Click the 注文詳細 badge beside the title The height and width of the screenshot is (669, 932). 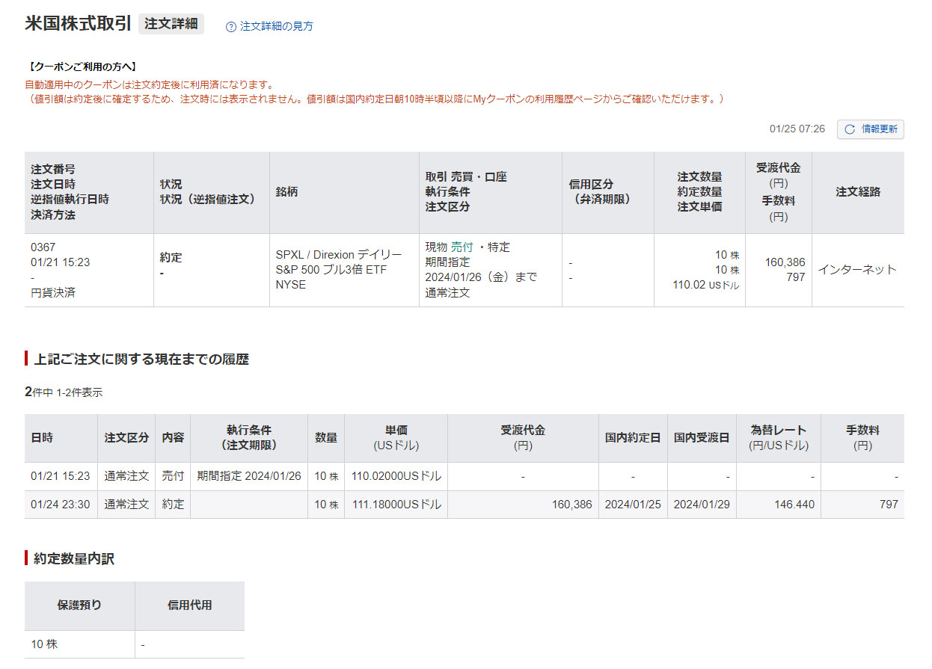click(171, 23)
